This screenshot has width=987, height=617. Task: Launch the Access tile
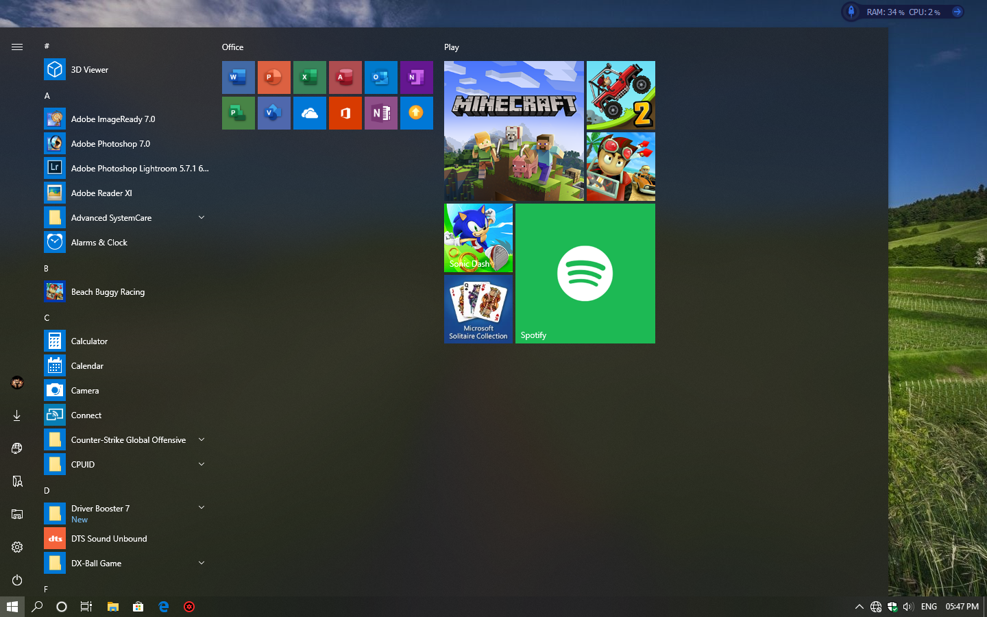coord(345,77)
